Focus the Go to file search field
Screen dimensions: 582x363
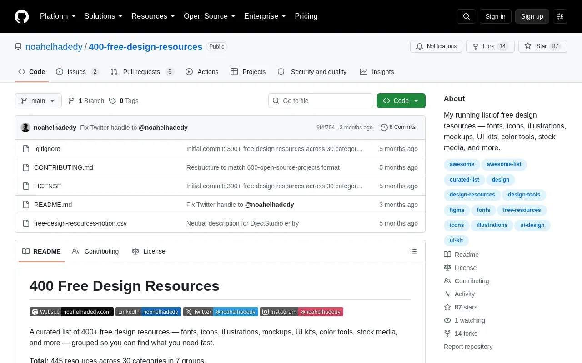coord(321,101)
